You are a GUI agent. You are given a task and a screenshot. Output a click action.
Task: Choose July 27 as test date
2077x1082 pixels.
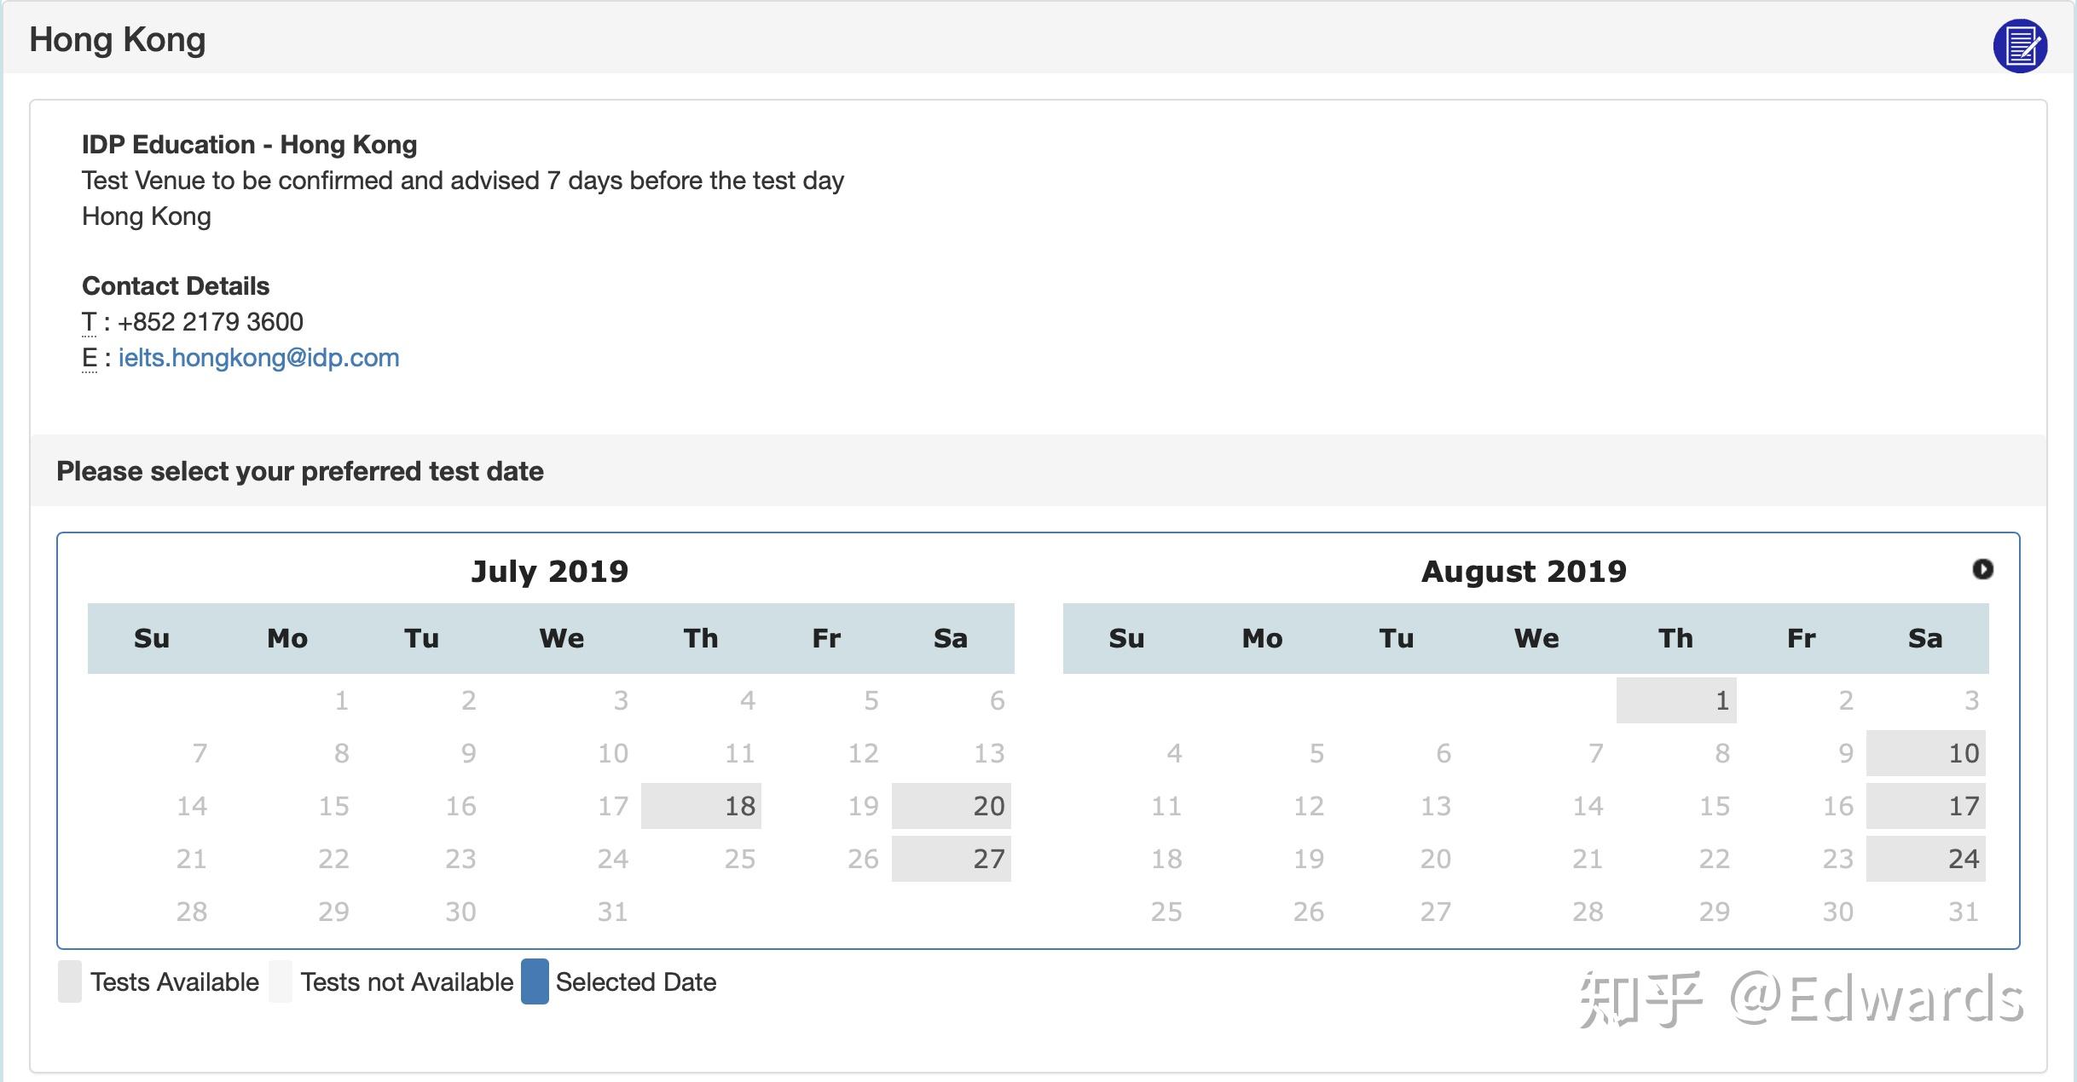pyautogui.click(x=951, y=859)
